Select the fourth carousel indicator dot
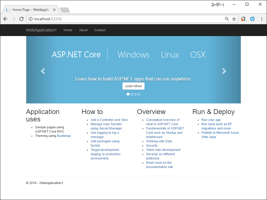This screenshot has height=200, width=267. [139, 94]
